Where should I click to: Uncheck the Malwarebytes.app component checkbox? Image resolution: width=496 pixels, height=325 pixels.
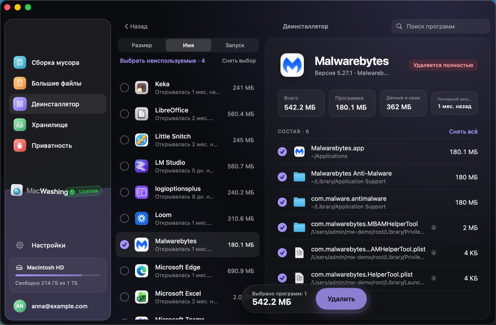pyautogui.click(x=282, y=152)
